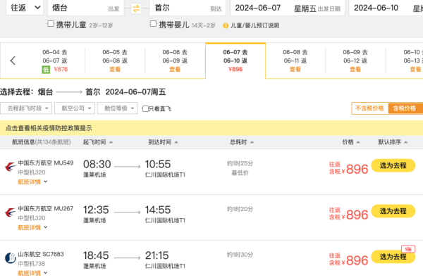Choose MU549 as outbound flight
423x280 pixels.
click(x=393, y=165)
